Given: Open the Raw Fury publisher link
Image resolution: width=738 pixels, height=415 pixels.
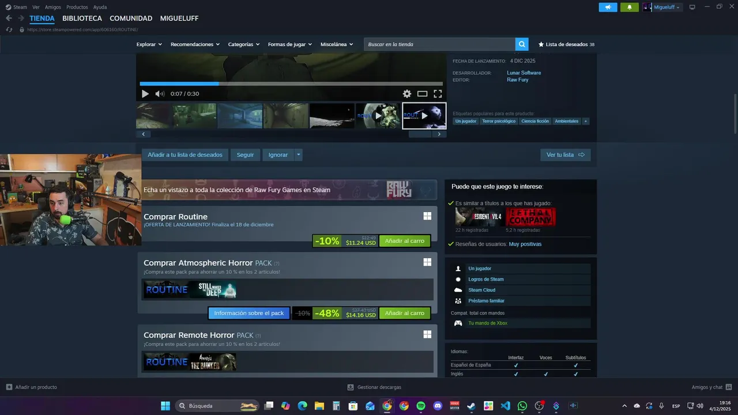Looking at the screenshot, I should [x=518, y=80].
